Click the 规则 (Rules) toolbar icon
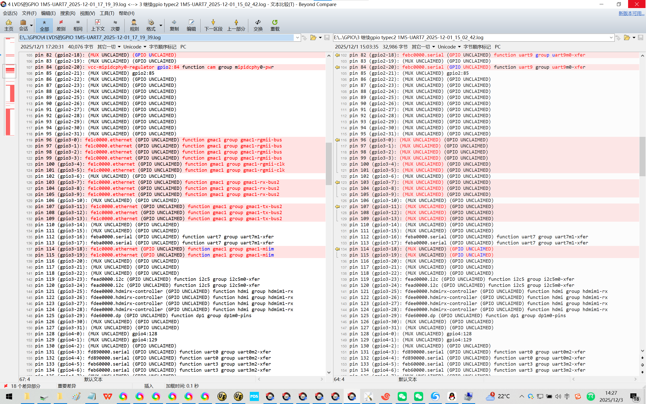This screenshot has width=646, height=404. click(134, 25)
